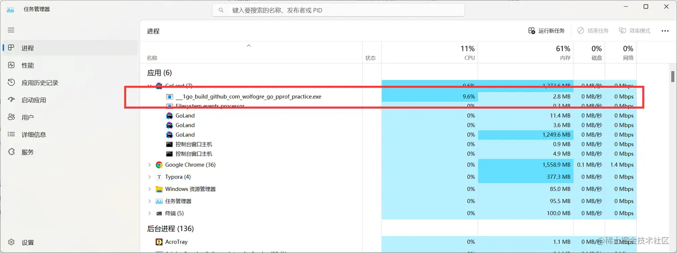The height and width of the screenshot is (253, 677).
Task: Select 控制台窗口主机 row using 0.9 MB
Action: 388,144
